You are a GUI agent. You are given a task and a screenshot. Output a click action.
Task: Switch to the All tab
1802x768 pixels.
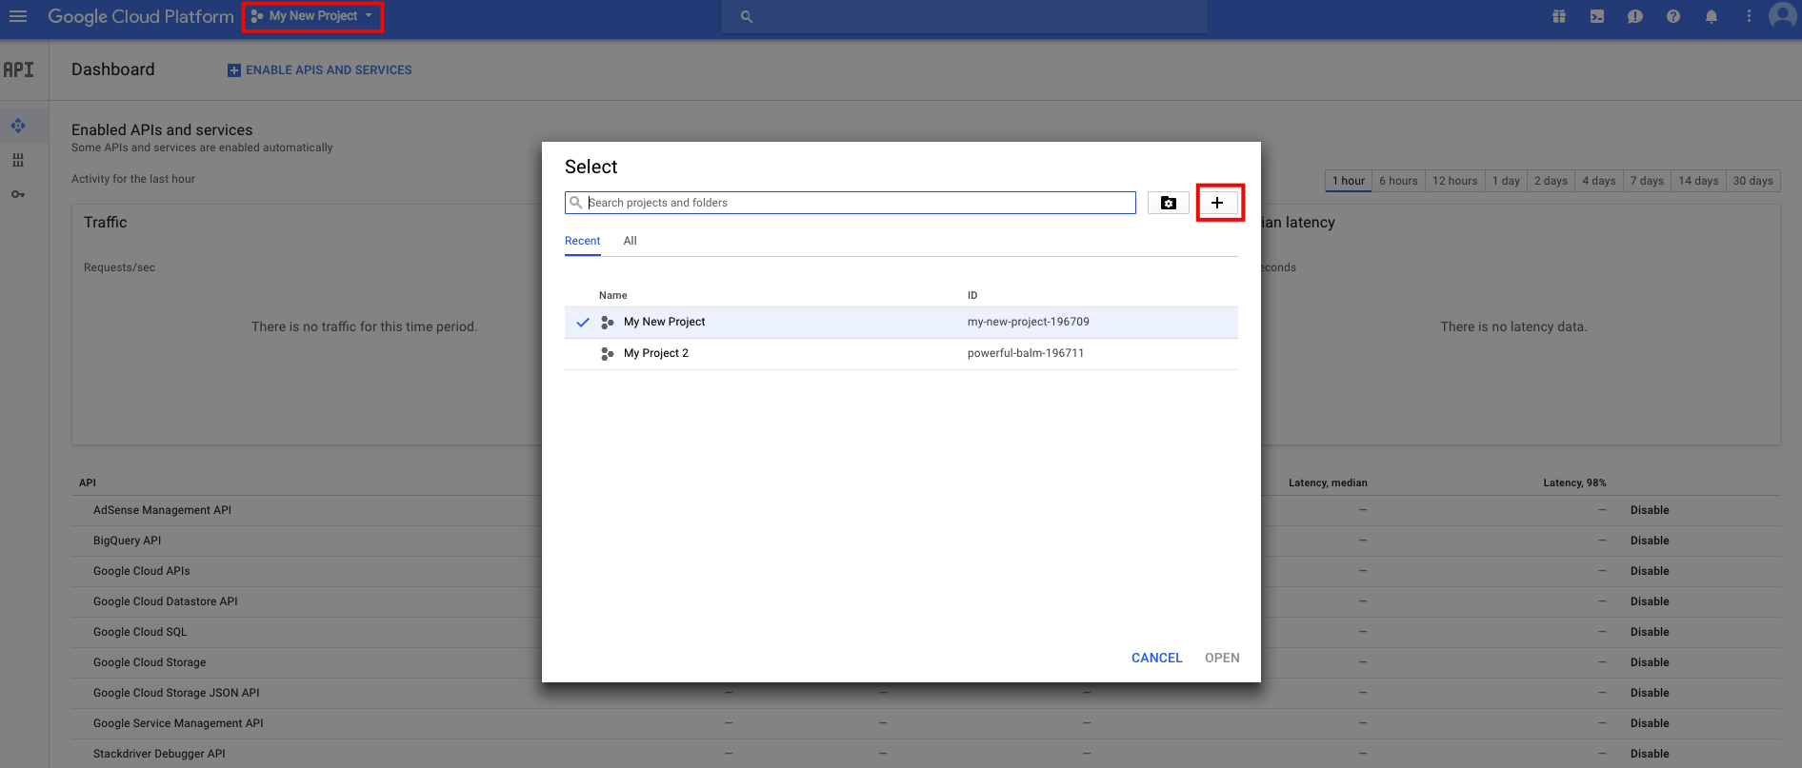point(631,241)
